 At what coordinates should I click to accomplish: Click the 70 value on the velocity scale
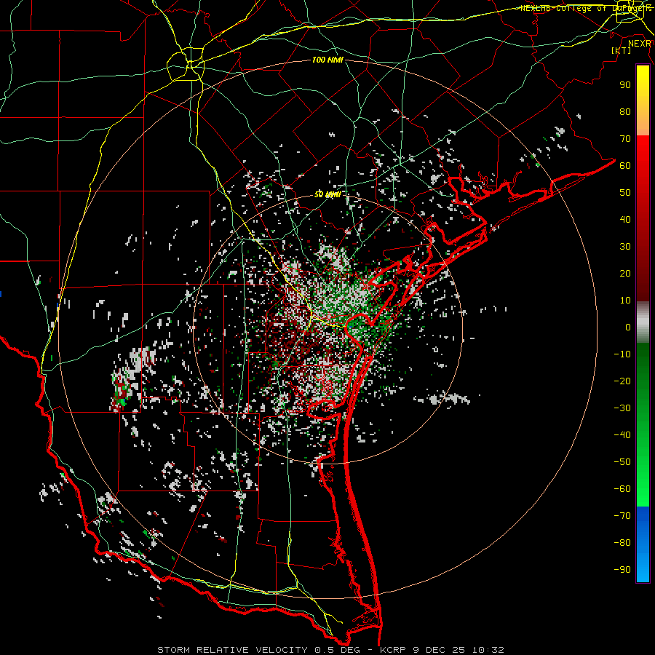[625, 139]
